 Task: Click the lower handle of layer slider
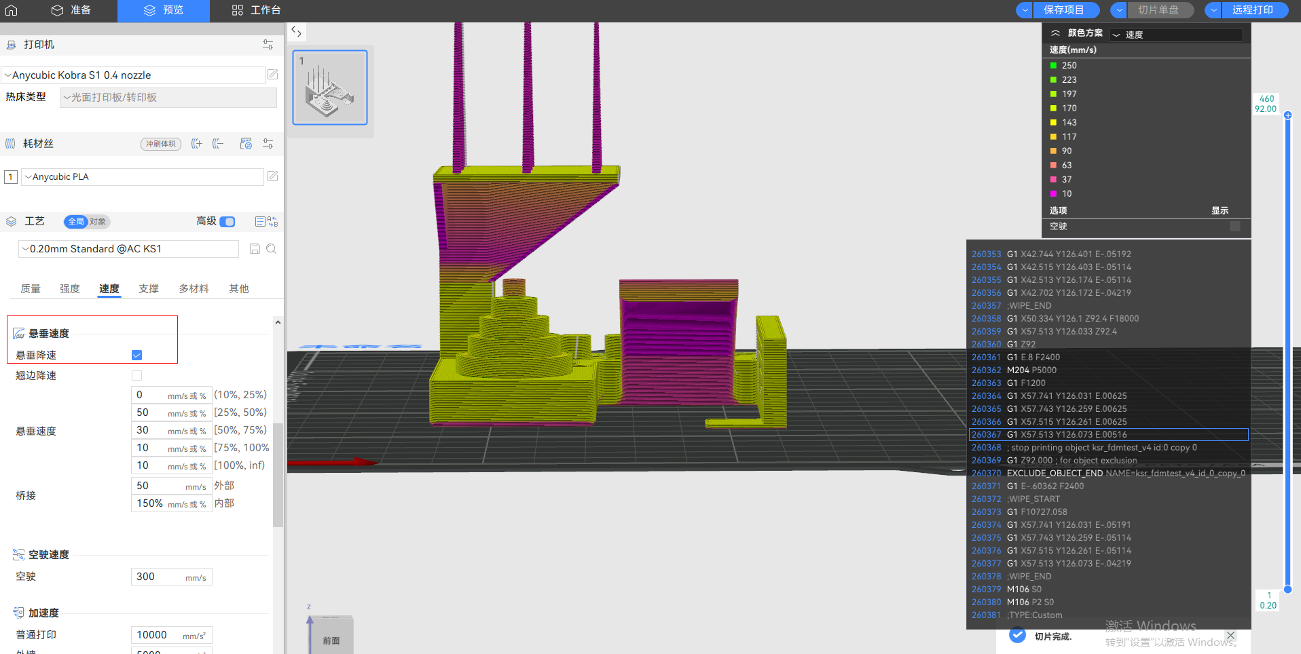point(1287,590)
